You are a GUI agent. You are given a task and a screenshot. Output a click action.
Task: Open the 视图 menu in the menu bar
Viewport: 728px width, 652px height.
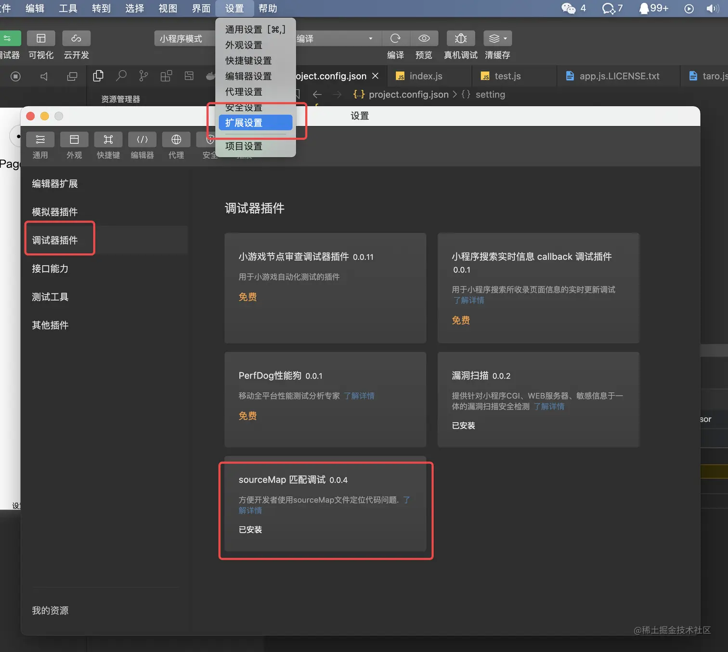[x=168, y=9]
